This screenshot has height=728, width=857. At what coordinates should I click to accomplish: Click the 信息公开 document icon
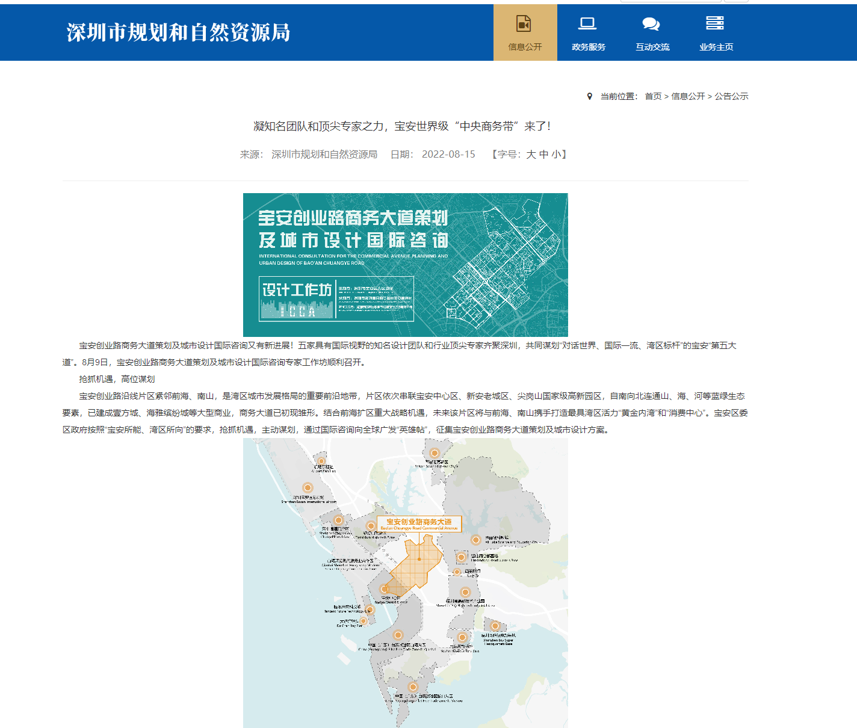(x=524, y=24)
